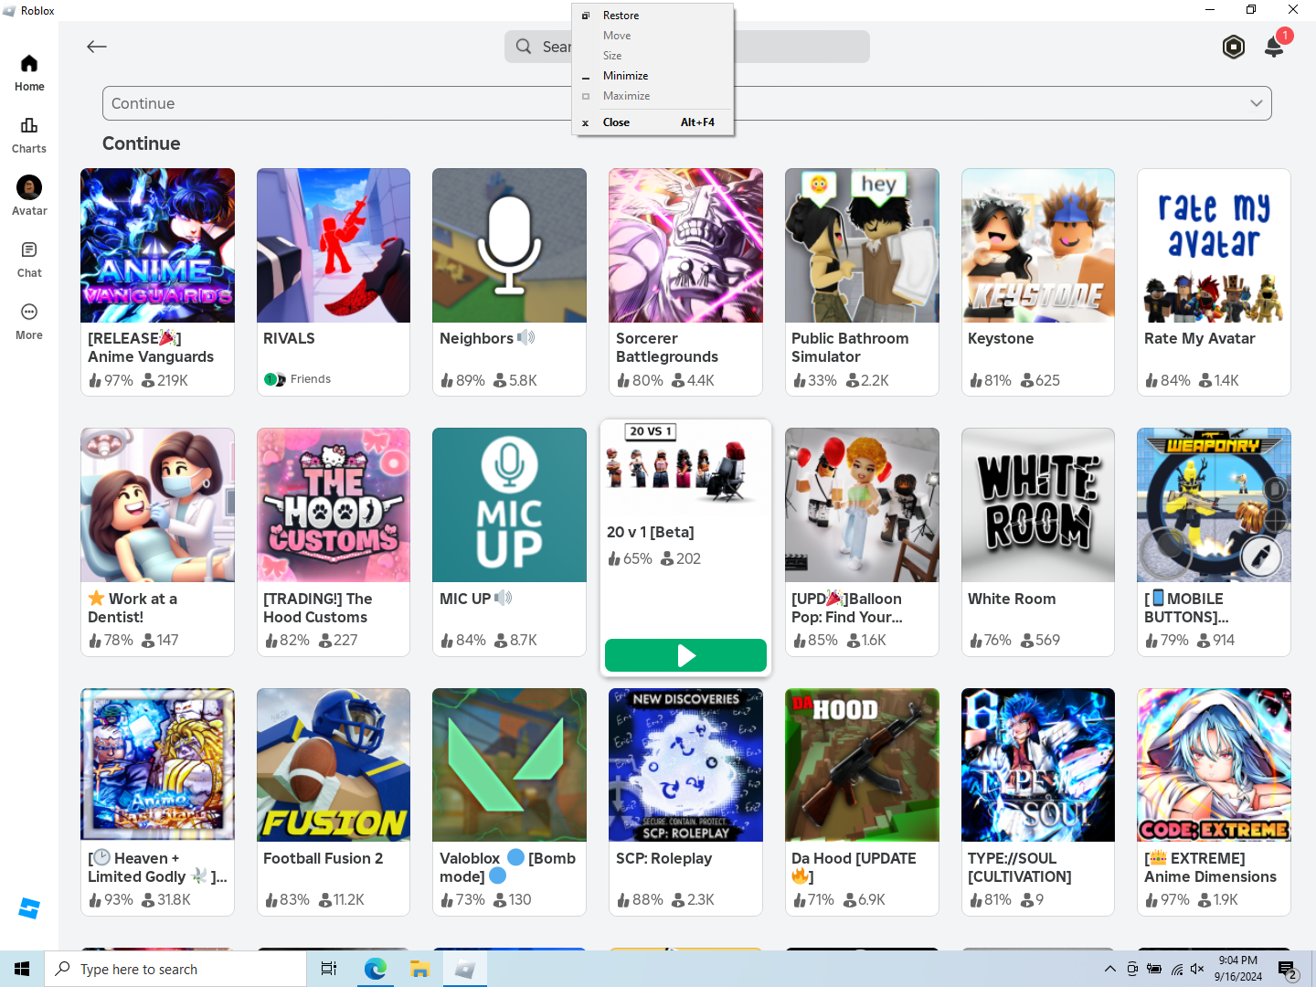Image resolution: width=1316 pixels, height=987 pixels.
Task: Open the Work at a Dentist thumbnail
Action: tap(157, 504)
